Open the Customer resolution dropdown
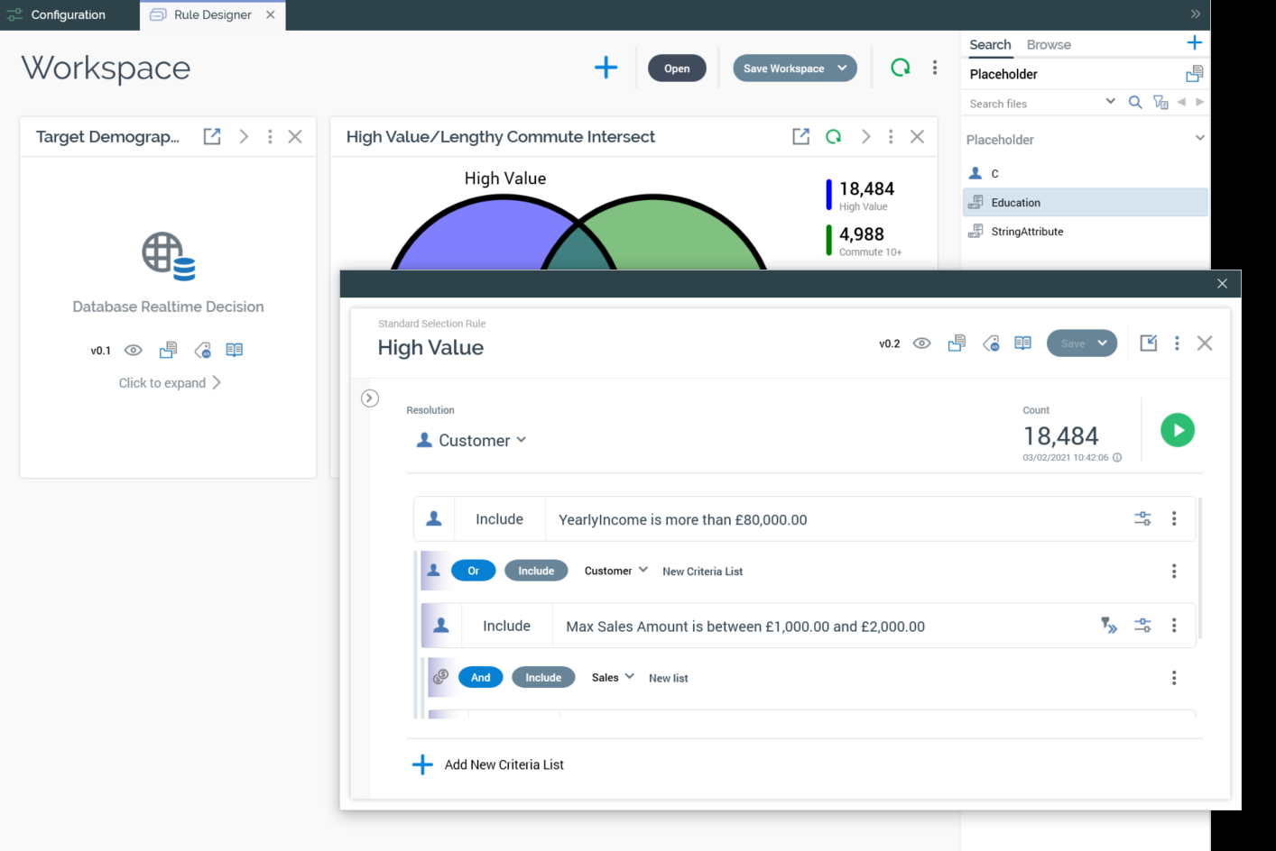The height and width of the screenshot is (851, 1276). (x=472, y=440)
